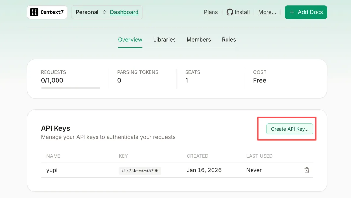Select the Rules tab

tap(229, 40)
